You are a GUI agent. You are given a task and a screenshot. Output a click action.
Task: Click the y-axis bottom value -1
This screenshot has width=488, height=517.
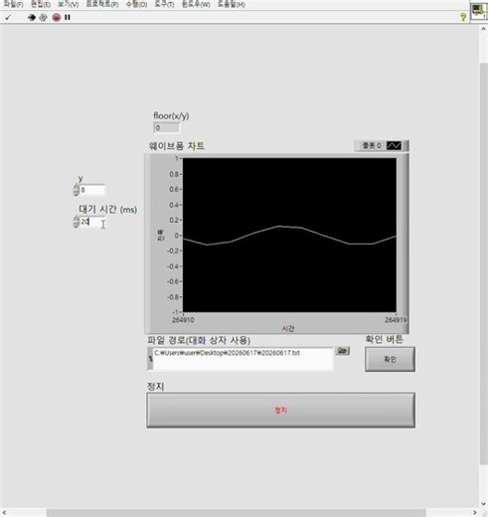[176, 312]
